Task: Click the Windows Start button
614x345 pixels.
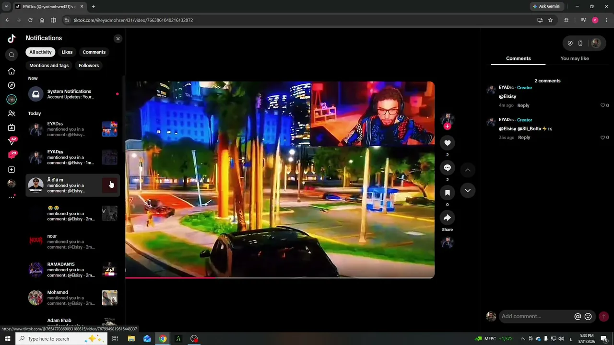Action: coord(8,339)
